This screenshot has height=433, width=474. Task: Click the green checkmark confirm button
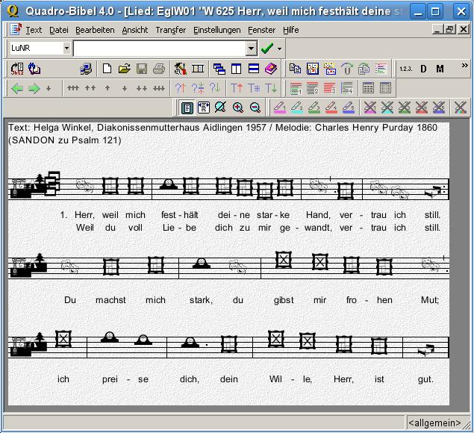pos(266,49)
